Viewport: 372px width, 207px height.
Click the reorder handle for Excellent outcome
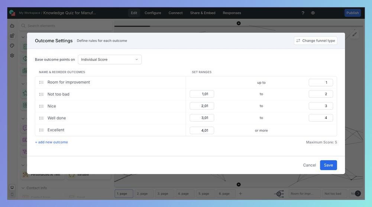tap(42, 130)
